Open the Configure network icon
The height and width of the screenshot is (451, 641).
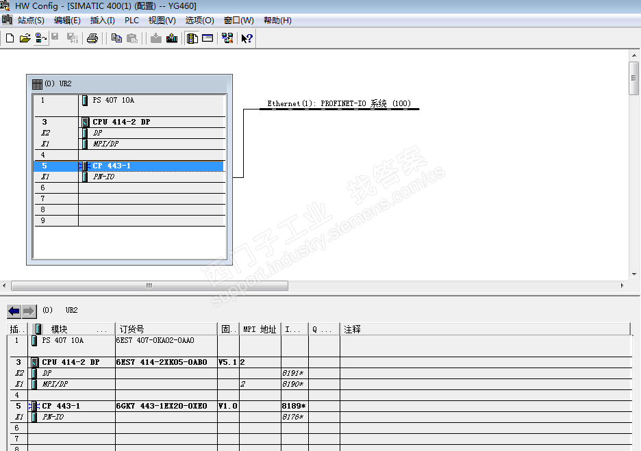pos(227,38)
